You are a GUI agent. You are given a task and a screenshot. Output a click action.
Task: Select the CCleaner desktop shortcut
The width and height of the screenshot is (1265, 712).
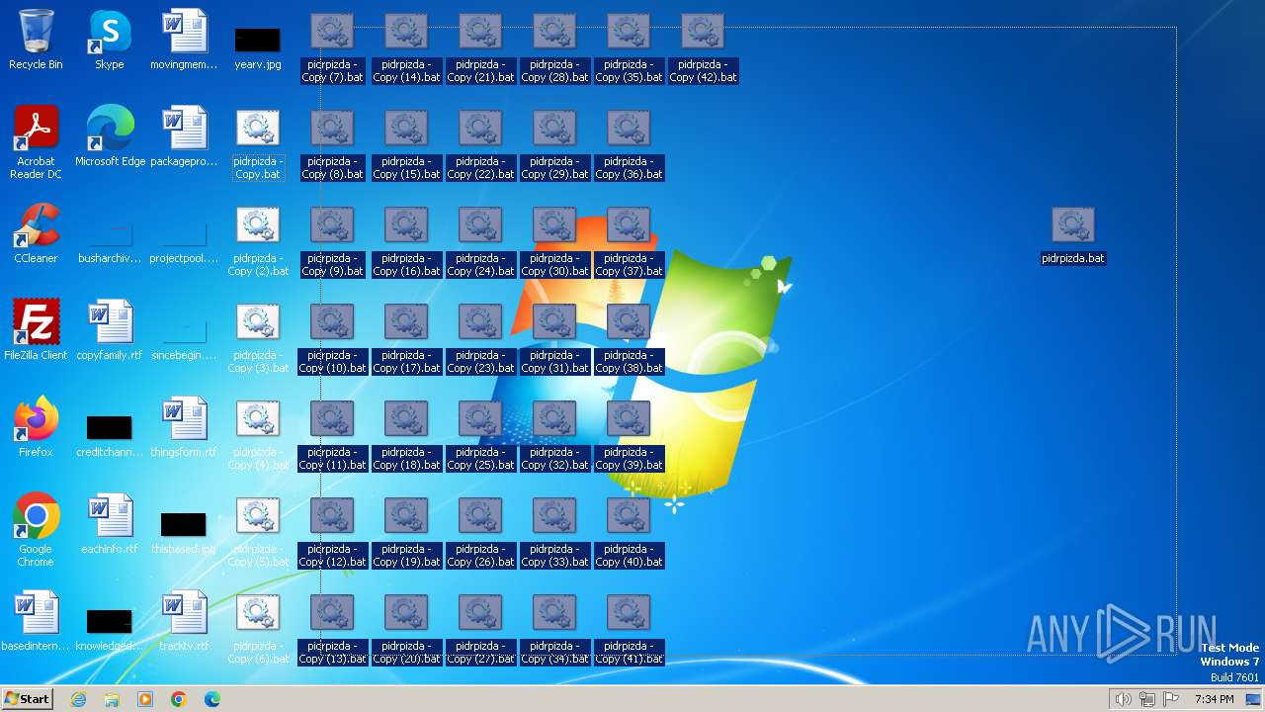(36, 234)
